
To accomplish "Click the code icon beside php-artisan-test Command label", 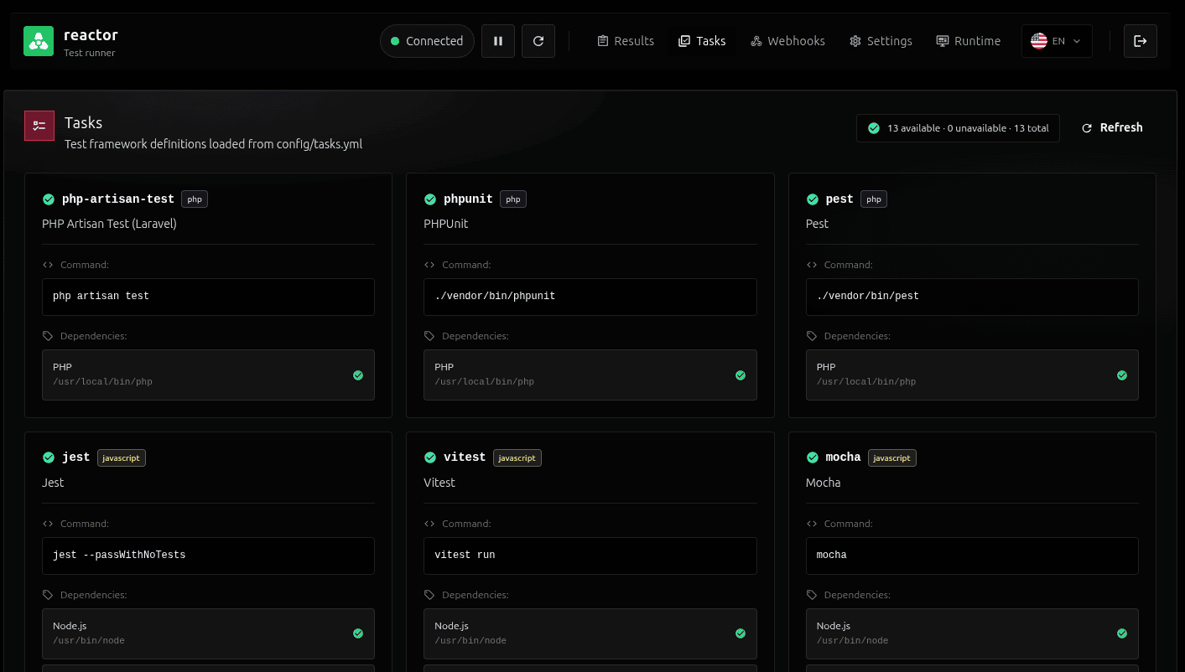I will coord(48,265).
